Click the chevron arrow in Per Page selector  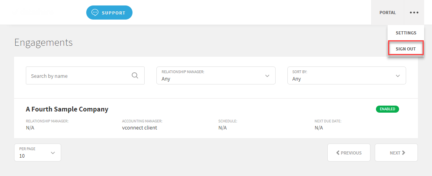pyautogui.click(x=53, y=153)
